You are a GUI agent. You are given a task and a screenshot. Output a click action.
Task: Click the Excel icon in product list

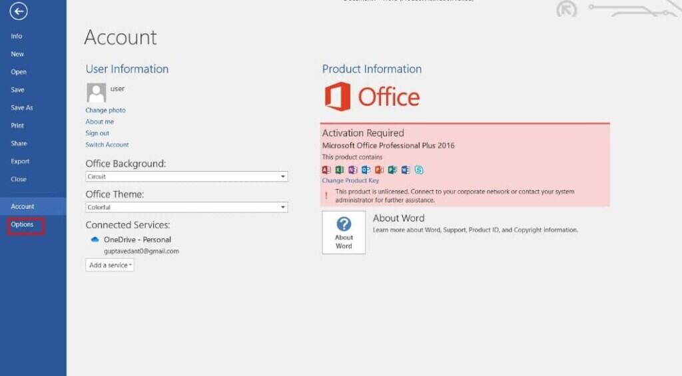click(x=340, y=170)
